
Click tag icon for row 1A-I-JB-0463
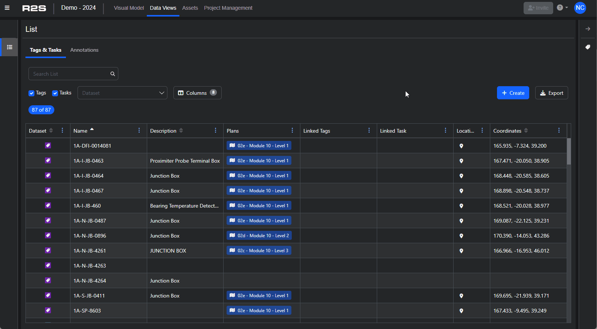(48, 160)
